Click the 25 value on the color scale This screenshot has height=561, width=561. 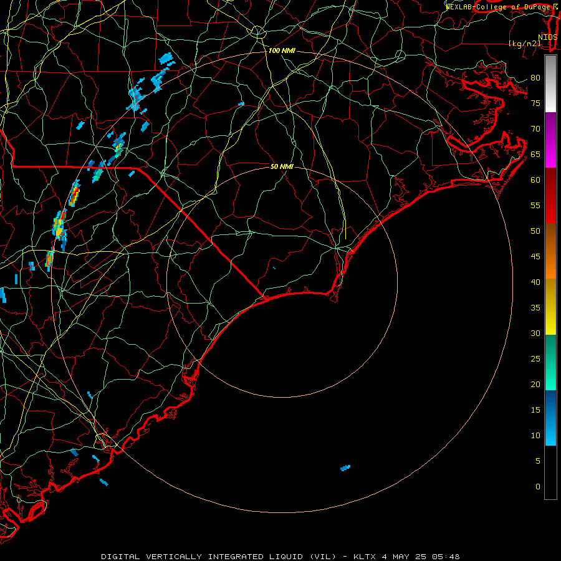pos(535,359)
